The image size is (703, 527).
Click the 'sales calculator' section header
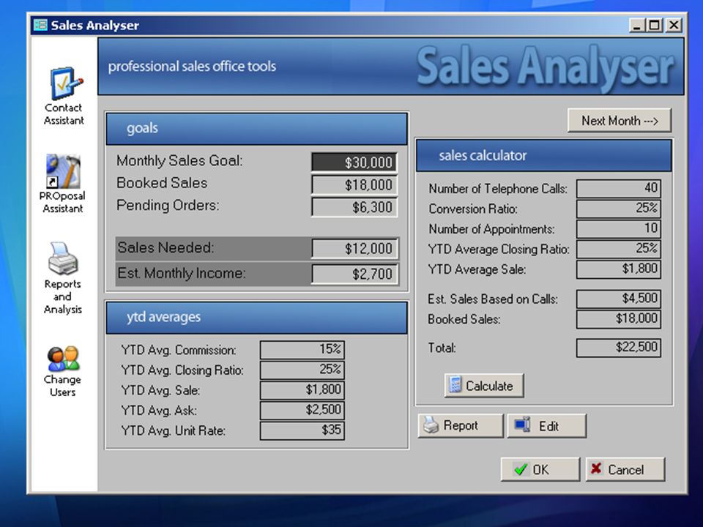(x=544, y=155)
